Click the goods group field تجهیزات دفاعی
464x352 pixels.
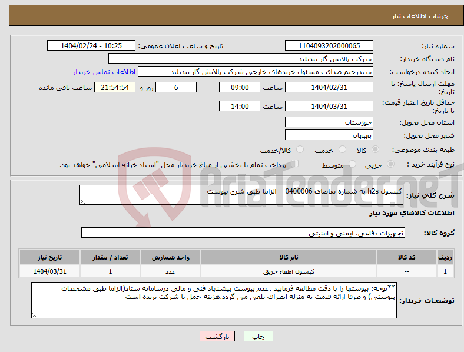coord(243,233)
